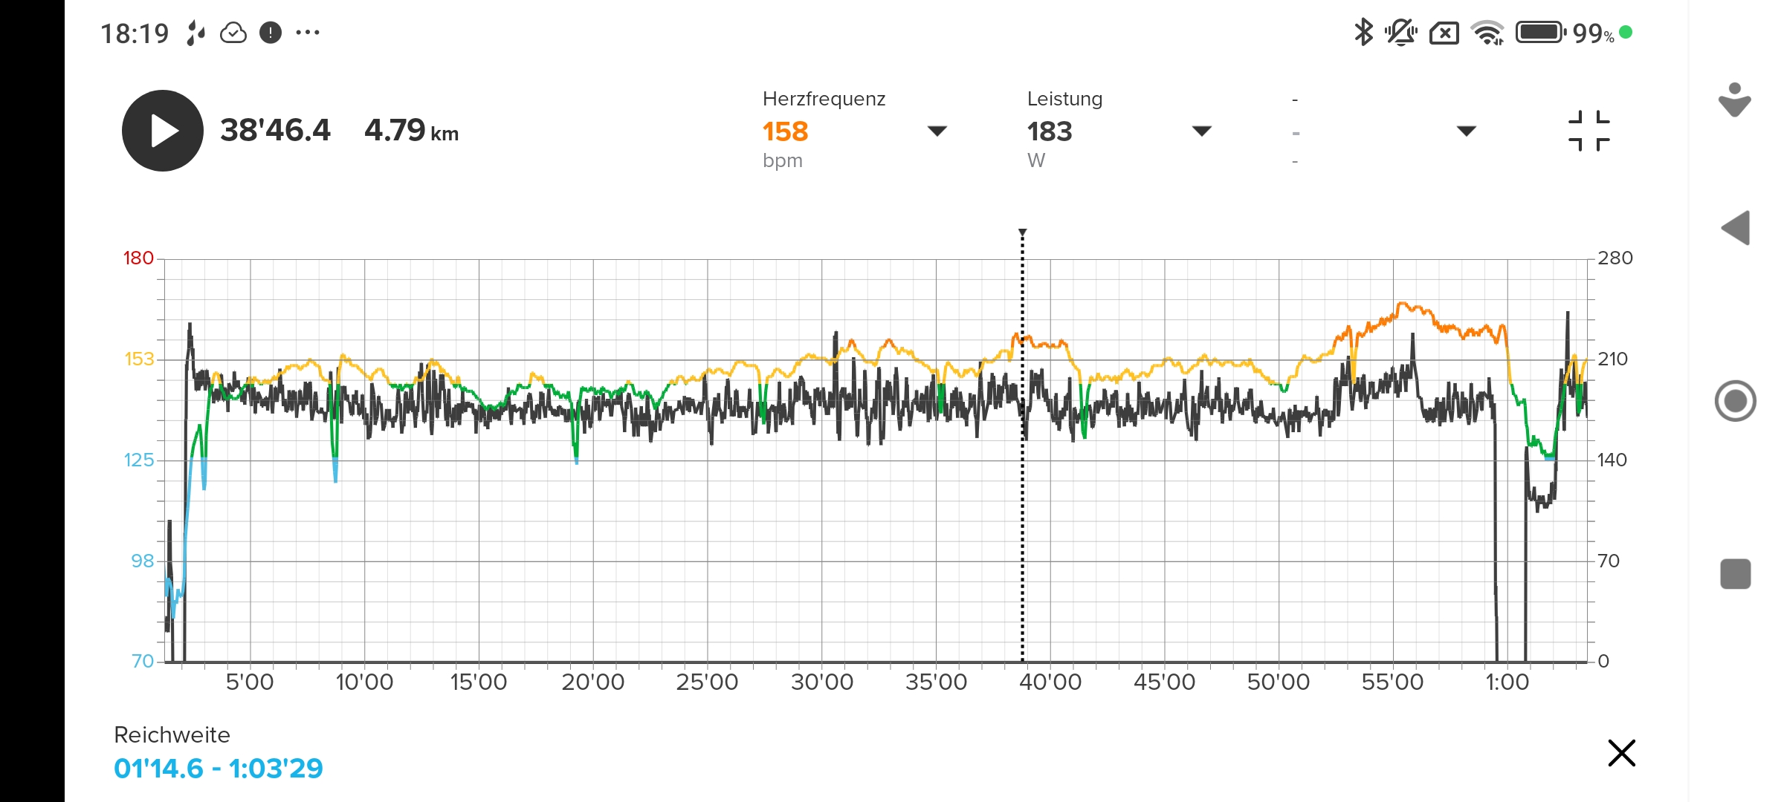Image resolution: width=1784 pixels, height=802 pixels.
Task: Tap the 10'00 time axis label
Action: [x=364, y=682]
